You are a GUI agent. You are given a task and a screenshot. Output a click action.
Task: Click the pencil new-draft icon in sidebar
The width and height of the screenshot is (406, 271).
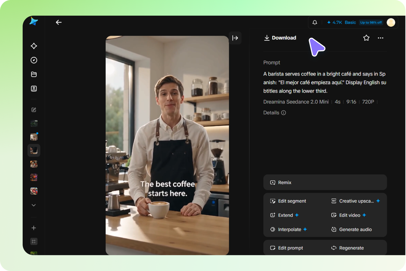[34, 110]
